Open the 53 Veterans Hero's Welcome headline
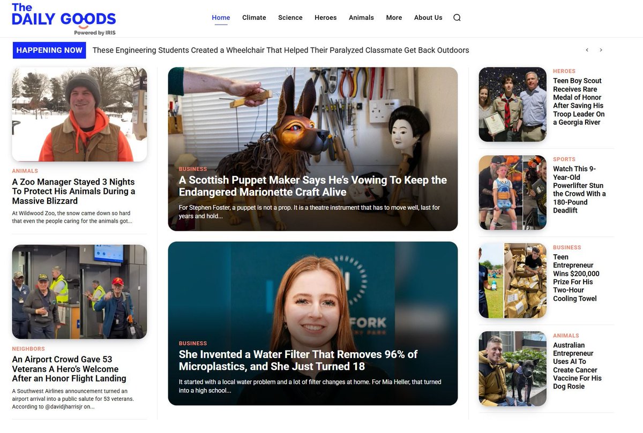 [x=69, y=369]
